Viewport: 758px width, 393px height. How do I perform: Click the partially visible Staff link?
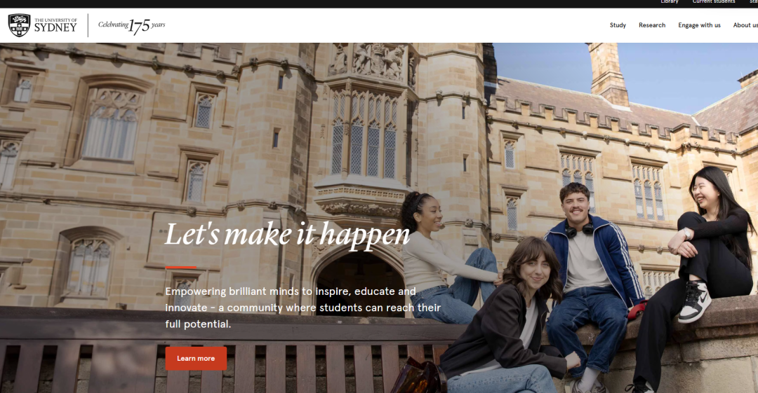coord(754,2)
